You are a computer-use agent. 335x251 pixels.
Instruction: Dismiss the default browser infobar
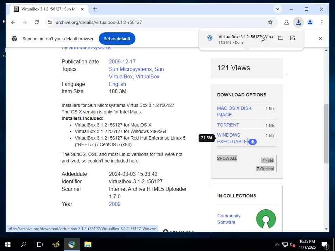click(321, 39)
